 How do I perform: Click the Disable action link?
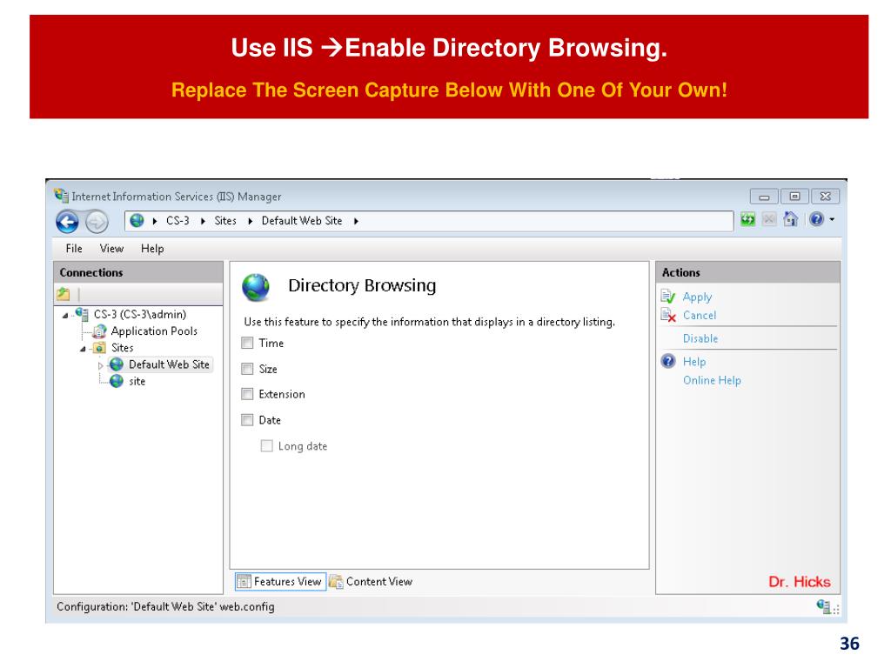[x=700, y=338]
